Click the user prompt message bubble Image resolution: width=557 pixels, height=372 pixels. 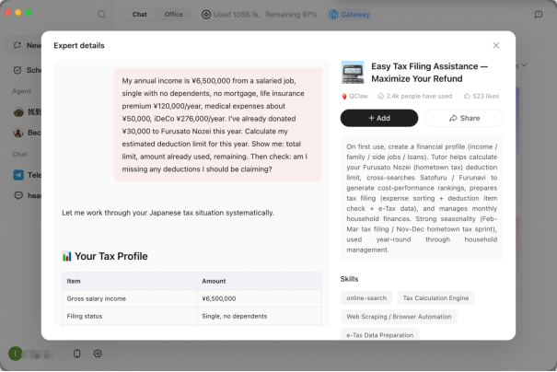(218, 124)
